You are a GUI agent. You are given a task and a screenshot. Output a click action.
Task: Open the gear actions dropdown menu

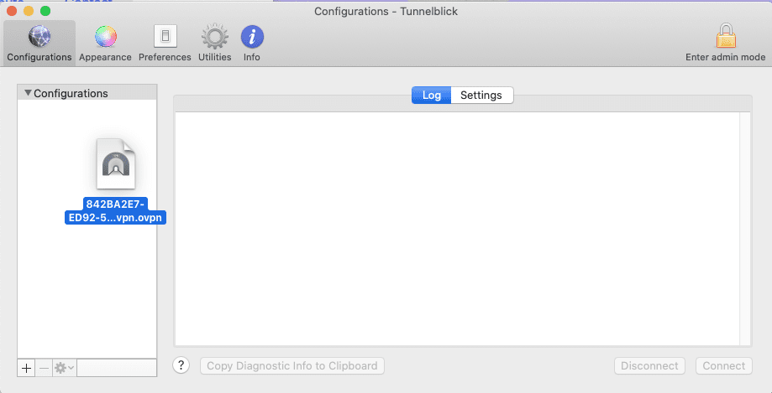64,367
